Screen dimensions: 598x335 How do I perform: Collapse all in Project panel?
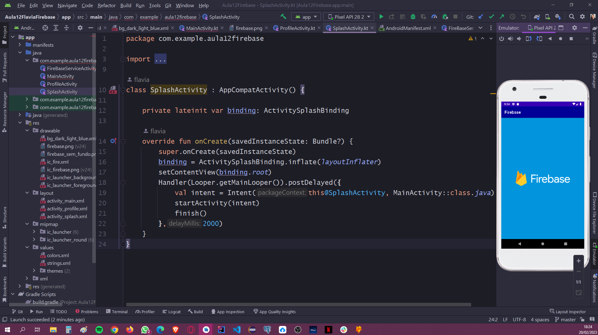(x=66, y=28)
